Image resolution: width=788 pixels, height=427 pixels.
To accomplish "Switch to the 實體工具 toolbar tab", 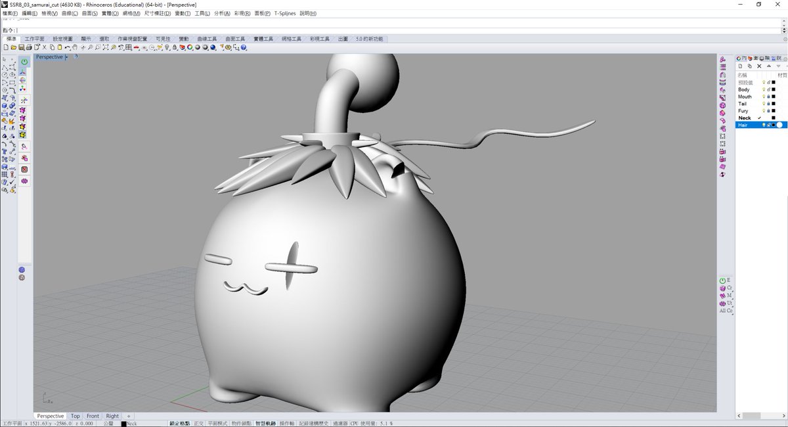I will coord(263,39).
